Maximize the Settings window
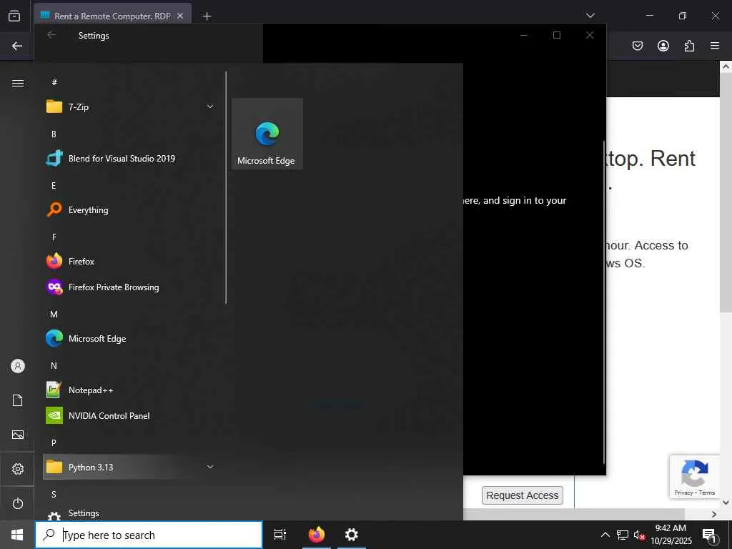Viewport: 732px width, 549px height. coord(556,35)
